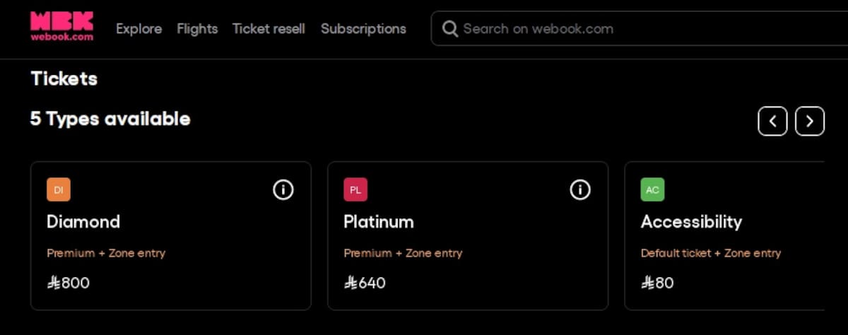Go to Flights page
This screenshot has width=848, height=335.
[x=197, y=29]
